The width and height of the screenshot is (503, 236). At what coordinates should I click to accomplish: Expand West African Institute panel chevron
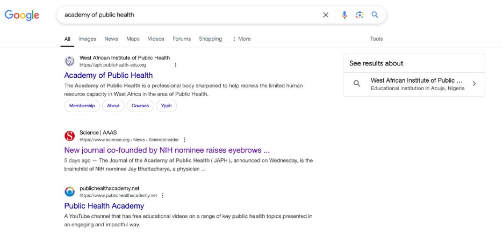(475, 84)
